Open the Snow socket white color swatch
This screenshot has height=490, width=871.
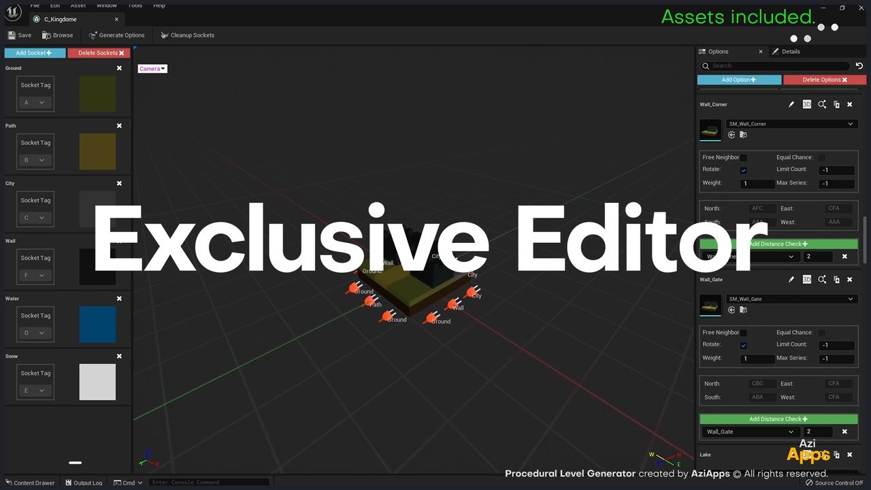[x=97, y=382]
